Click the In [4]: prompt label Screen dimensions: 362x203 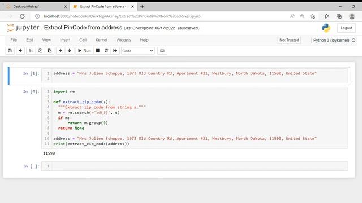[x=31, y=91]
